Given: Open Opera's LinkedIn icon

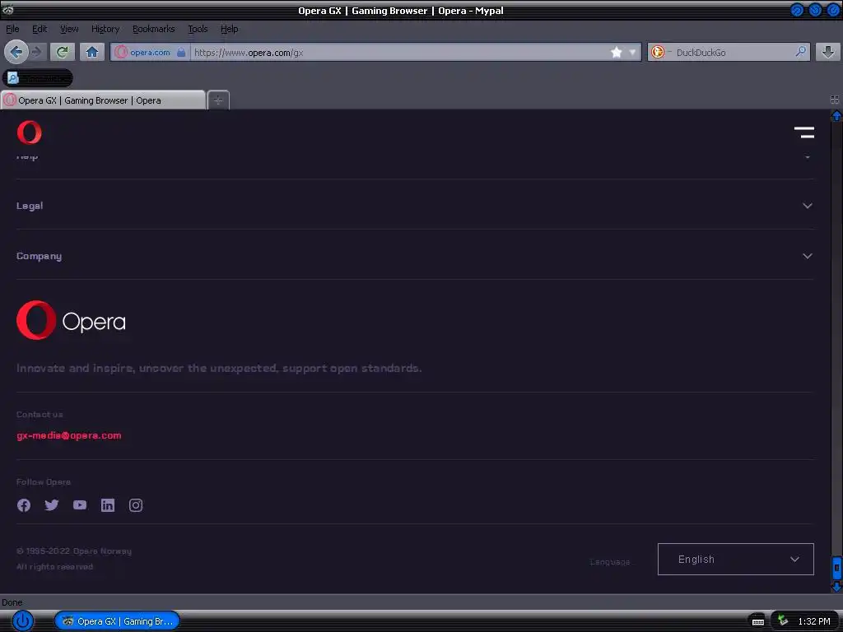Looking at the screenshot, I should (x=108, y=505).
